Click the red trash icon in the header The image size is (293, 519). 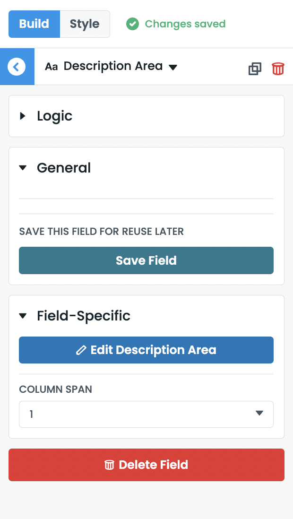tap(278, 69)
